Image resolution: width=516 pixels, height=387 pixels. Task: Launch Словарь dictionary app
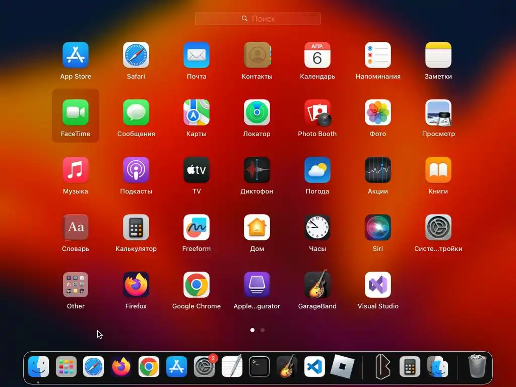click(76, 227)
